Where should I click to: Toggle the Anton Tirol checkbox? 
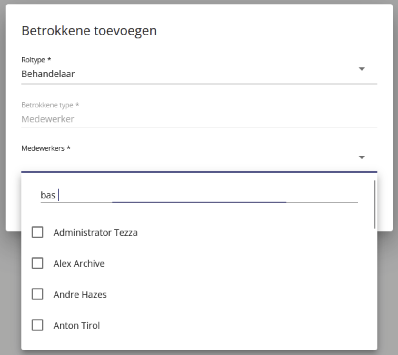point(37,325)
